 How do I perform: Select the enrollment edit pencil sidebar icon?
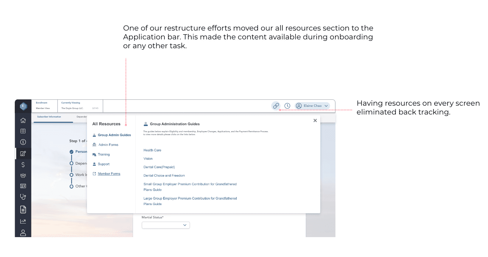pyautogui.click(x=23, y=154)
